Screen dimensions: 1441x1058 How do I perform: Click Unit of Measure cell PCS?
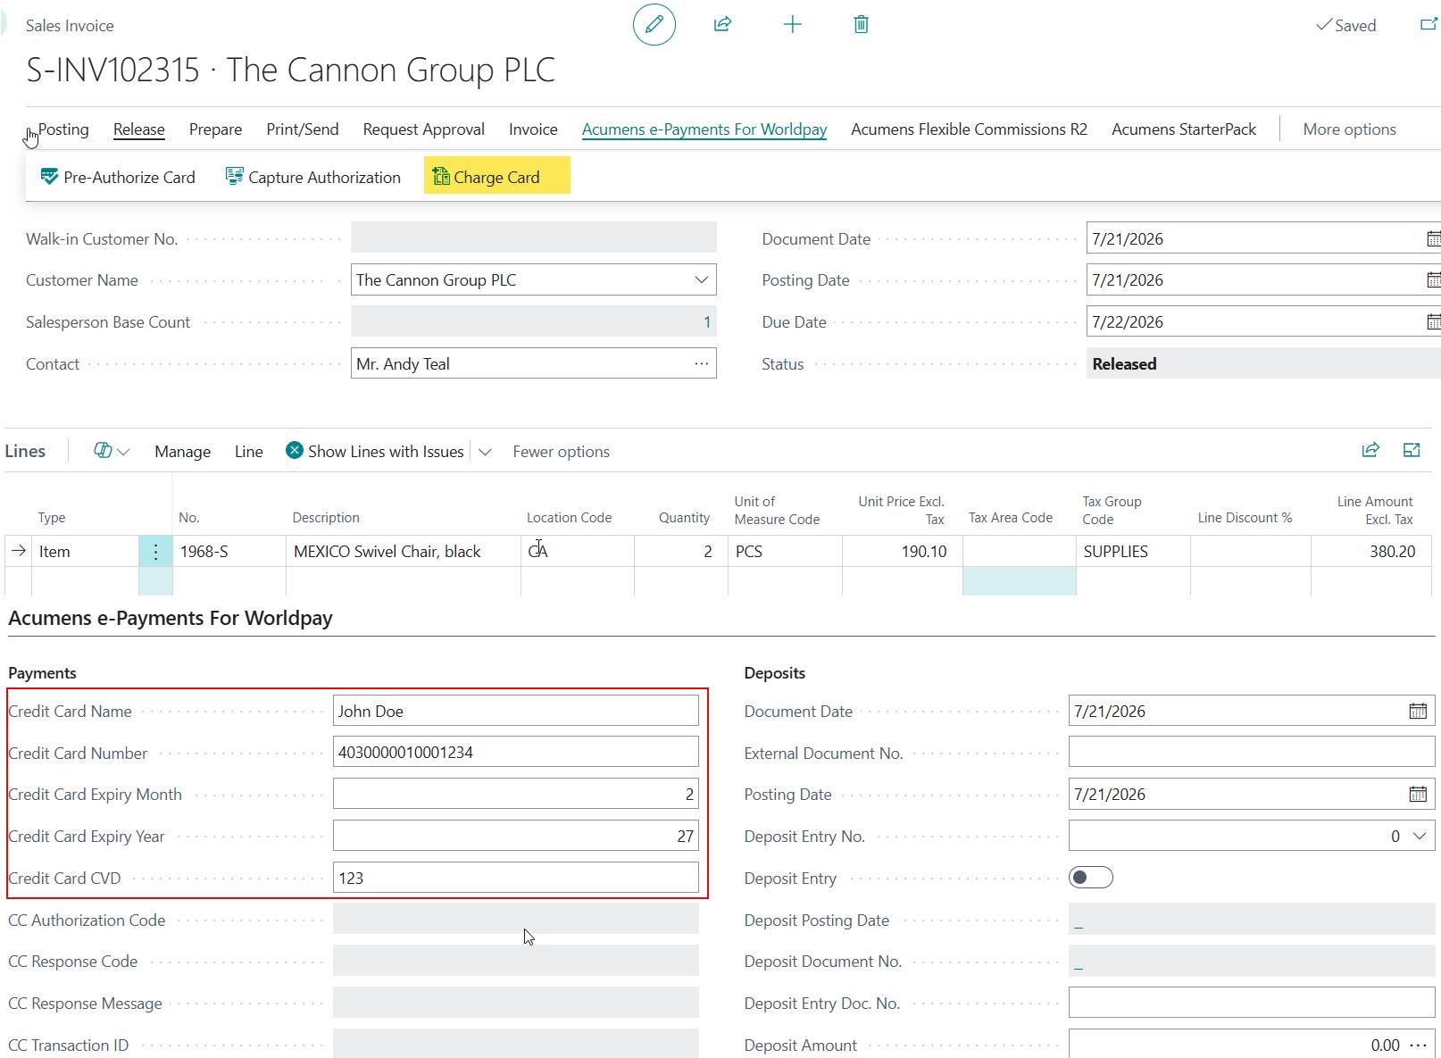pyautogui.click(x=785, y=552)
